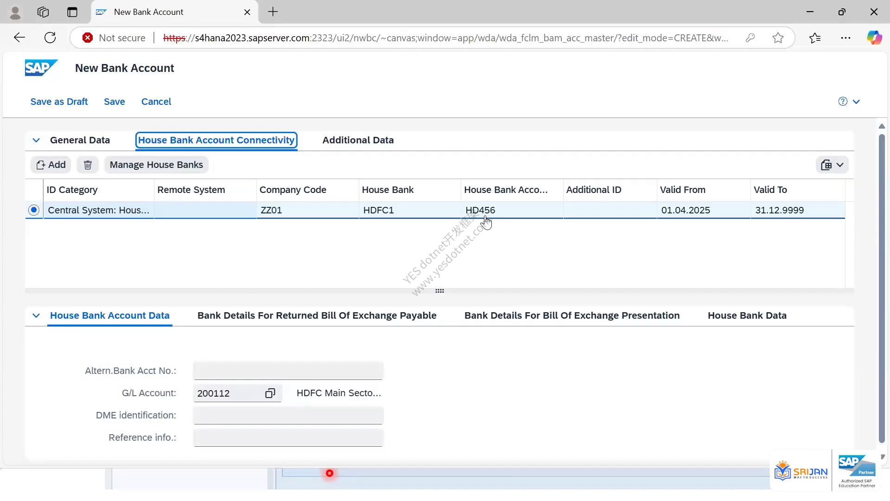This screenshot has width=890, height=501.
Task: Expand the help dropdown arrow
Action: click(856, 102)
